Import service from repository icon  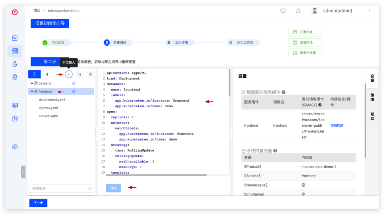80,74
